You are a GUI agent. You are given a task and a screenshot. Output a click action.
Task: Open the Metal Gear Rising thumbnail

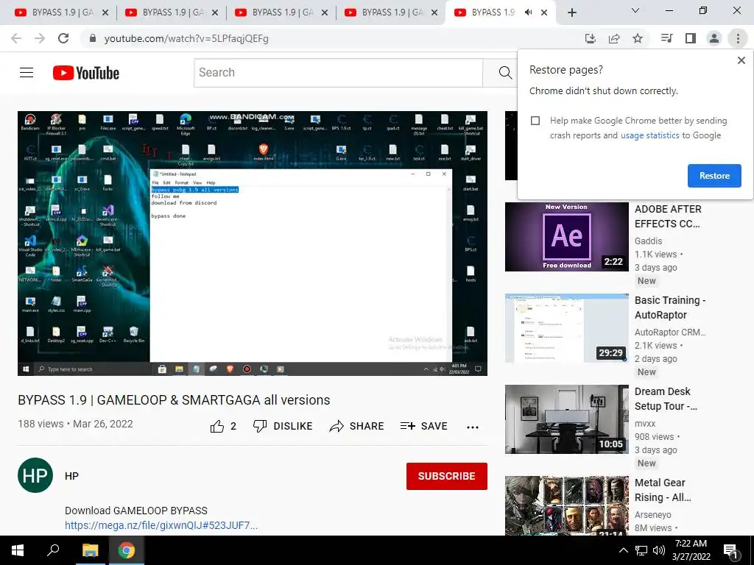pyautogui.click(x=566, y=505)
